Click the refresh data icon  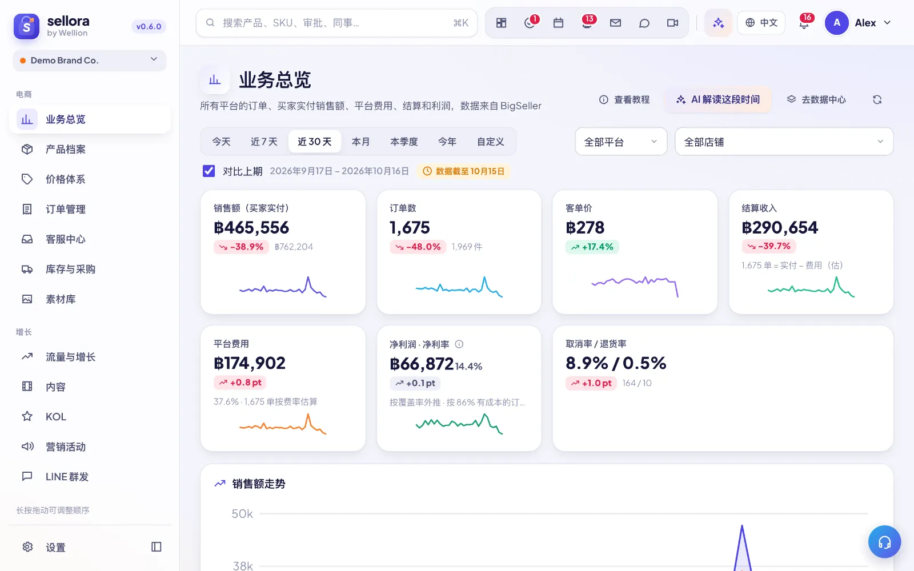coord(877,99)
